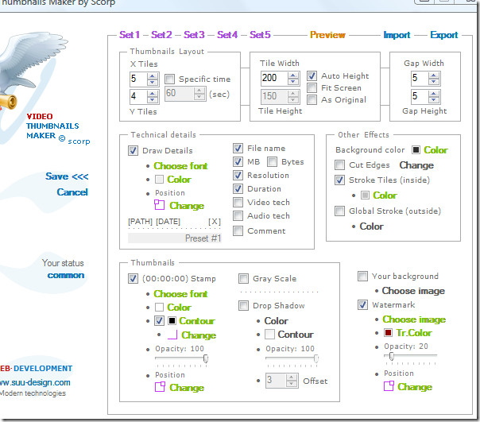Click Change next to Cut Edges
480x422 pixels.
click(416, 165)
